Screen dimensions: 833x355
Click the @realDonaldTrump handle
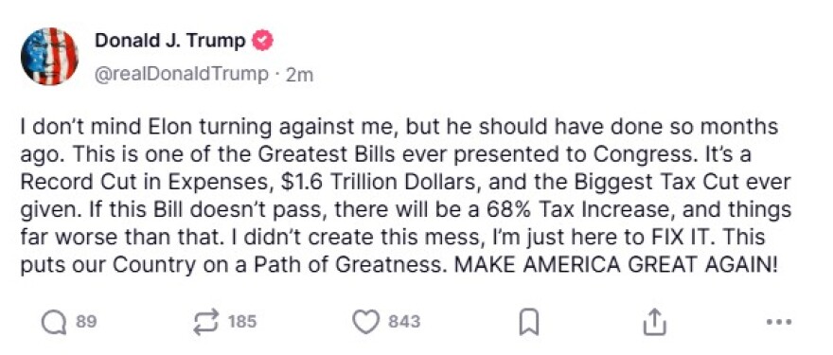(181, 75)
